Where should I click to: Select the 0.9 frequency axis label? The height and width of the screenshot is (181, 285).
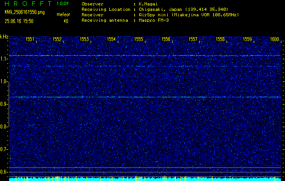[x=4, y=104]
